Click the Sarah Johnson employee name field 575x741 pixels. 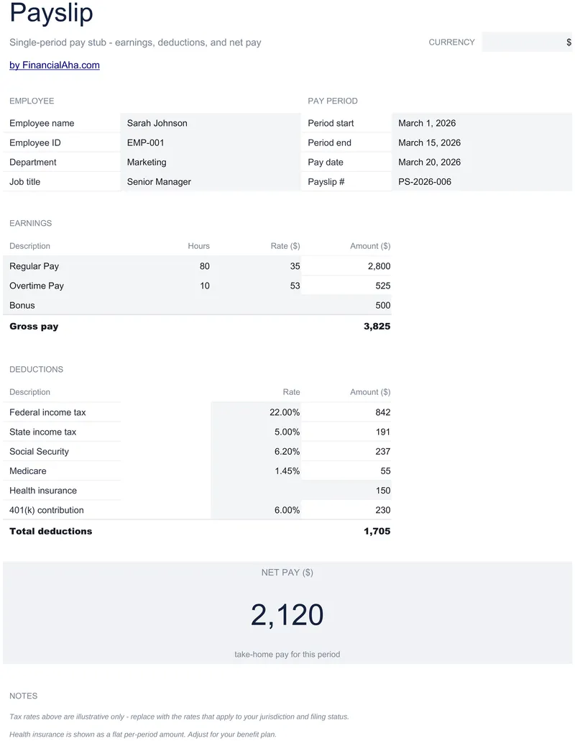[211, 123]
